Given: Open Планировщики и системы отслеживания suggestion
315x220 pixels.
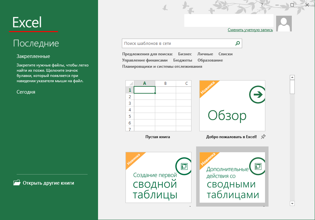Looking at the screenshot, I should 162,66.
